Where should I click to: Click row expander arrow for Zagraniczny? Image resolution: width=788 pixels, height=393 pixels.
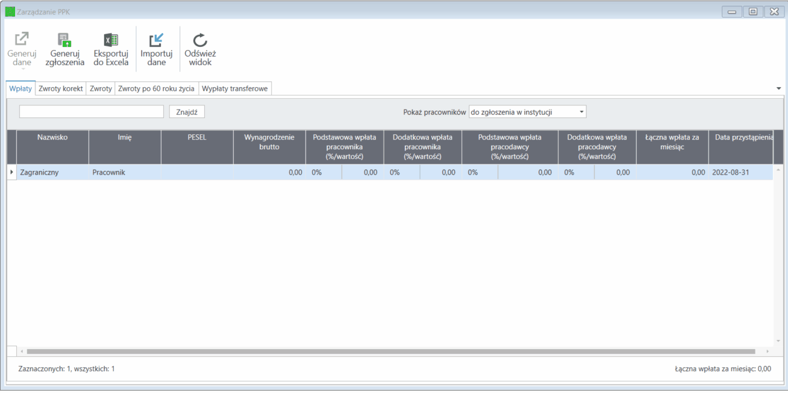pyautogui.click(x=11, y=172)
